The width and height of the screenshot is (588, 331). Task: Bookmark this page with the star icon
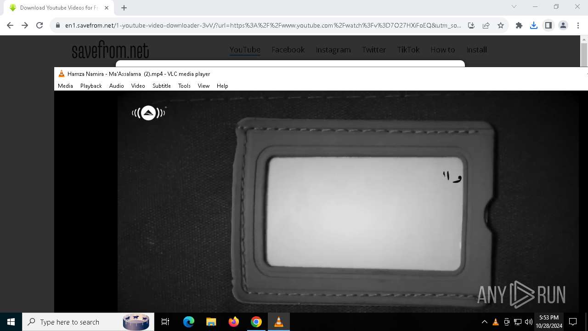coord(501,25)
